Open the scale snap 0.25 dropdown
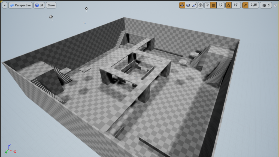The image size is (279, 157). click(254, 5)
